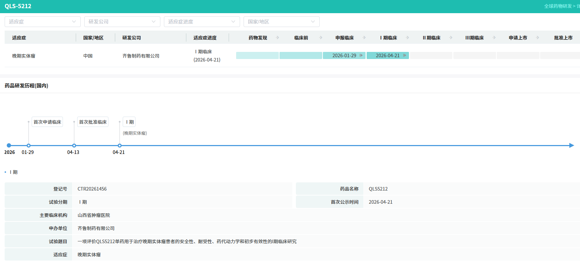
Task: Click the 2026 starting dot on timeline
Action: point(9,145)
